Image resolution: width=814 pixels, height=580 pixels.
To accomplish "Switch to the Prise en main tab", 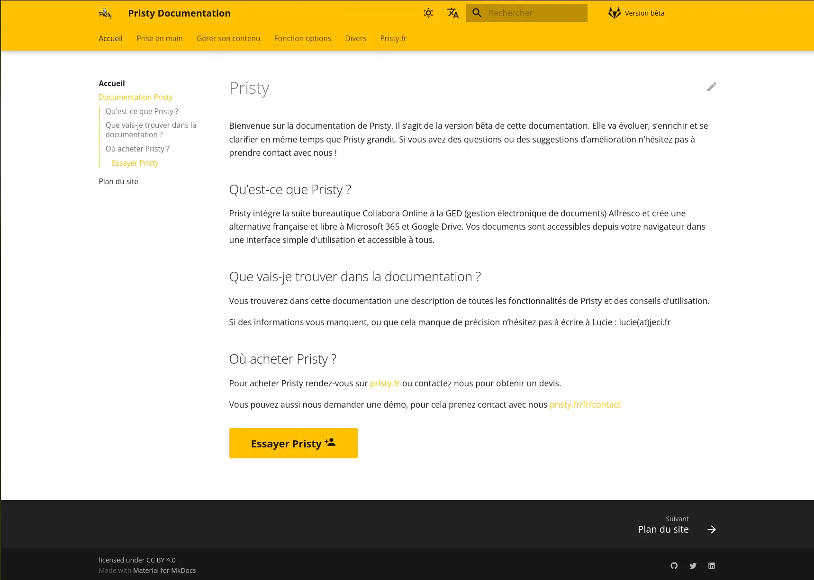I will 160,38.
